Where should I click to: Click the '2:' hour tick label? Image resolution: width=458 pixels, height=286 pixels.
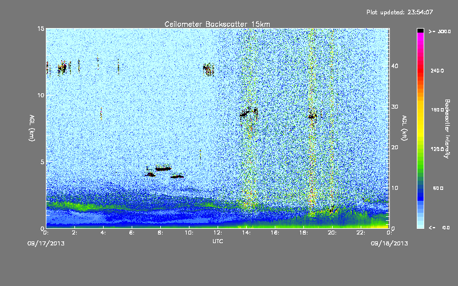pyautogui.click(x=74, y=233)
